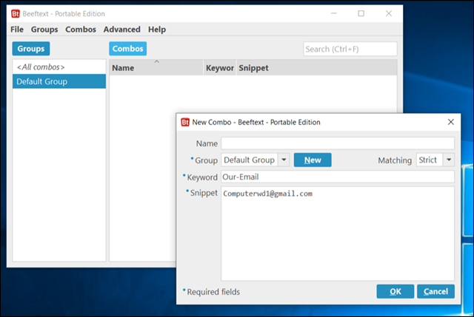Screen dimensions: 474x317
Task: Click New to create a group
Action: pos(313,160)
